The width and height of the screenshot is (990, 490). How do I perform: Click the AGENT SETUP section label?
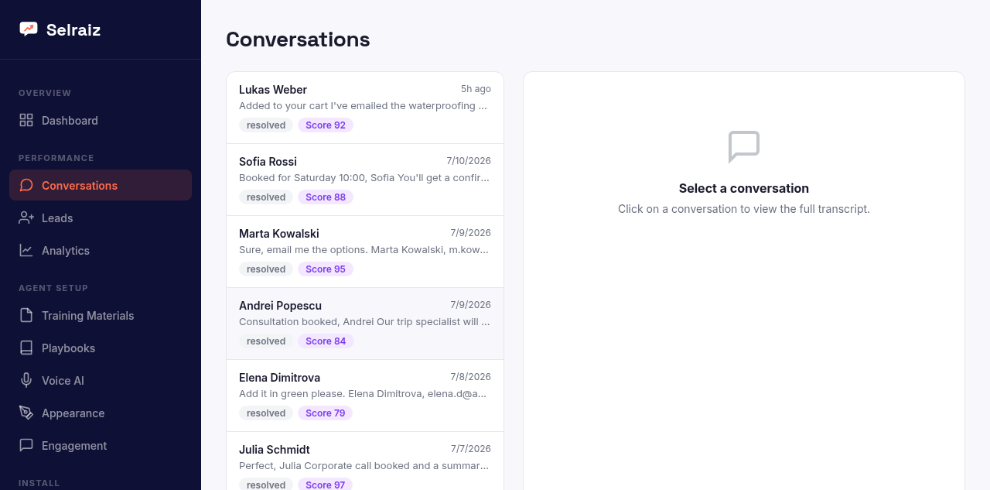(x=53, y=288)
